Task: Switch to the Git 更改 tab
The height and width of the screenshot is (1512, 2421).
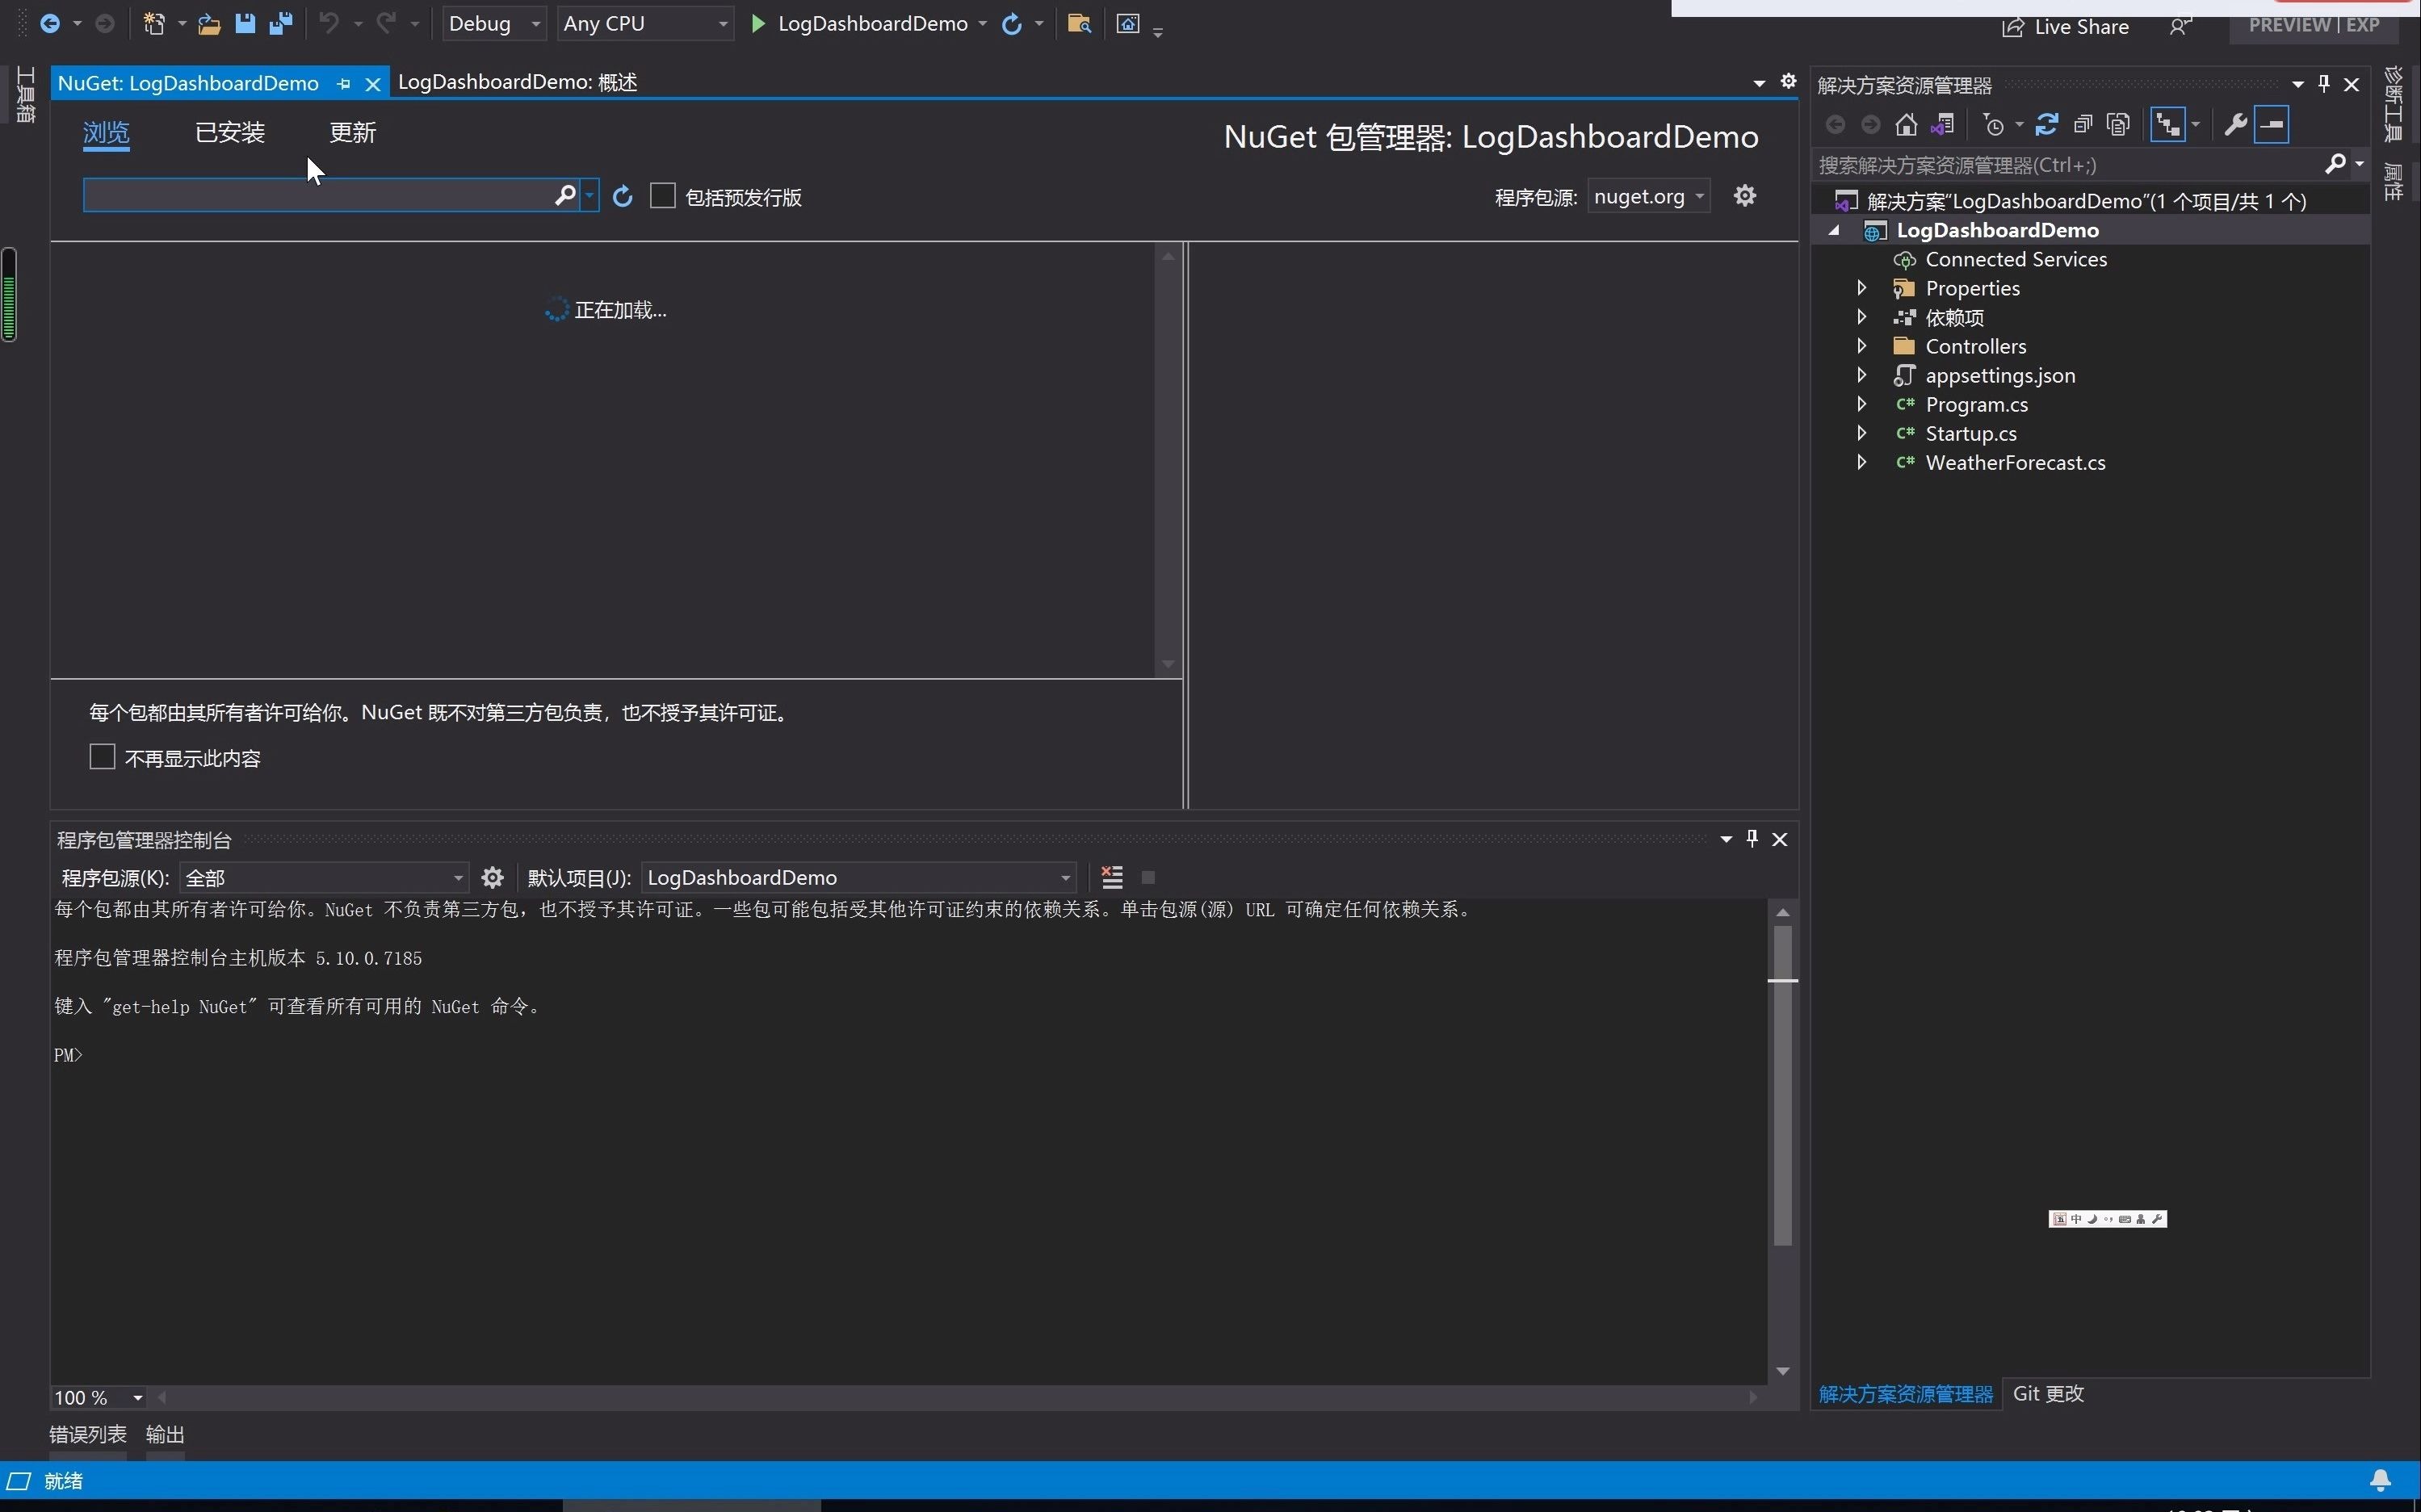Action: 2048,1393
